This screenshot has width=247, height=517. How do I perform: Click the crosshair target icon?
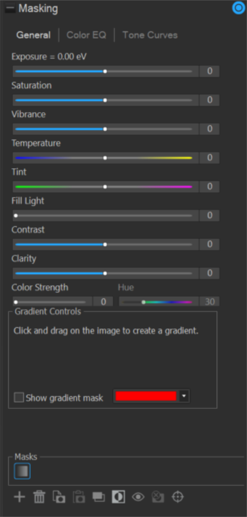click(178, 497)
